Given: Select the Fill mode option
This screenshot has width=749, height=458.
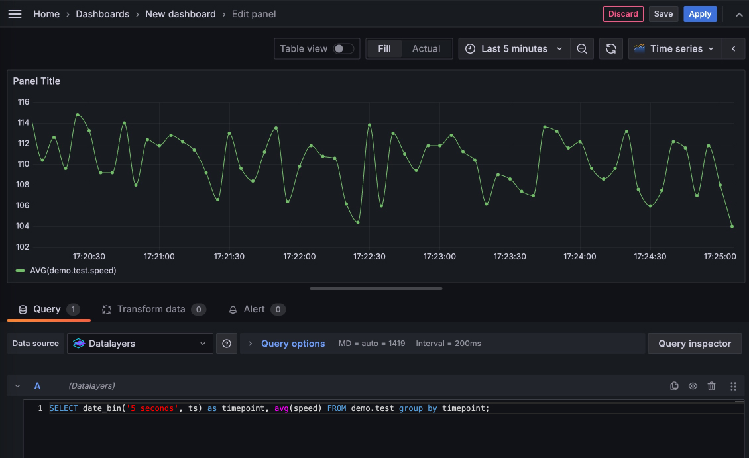Looking at the screenshot, I should pyautogui.click(x=384, y=48).
